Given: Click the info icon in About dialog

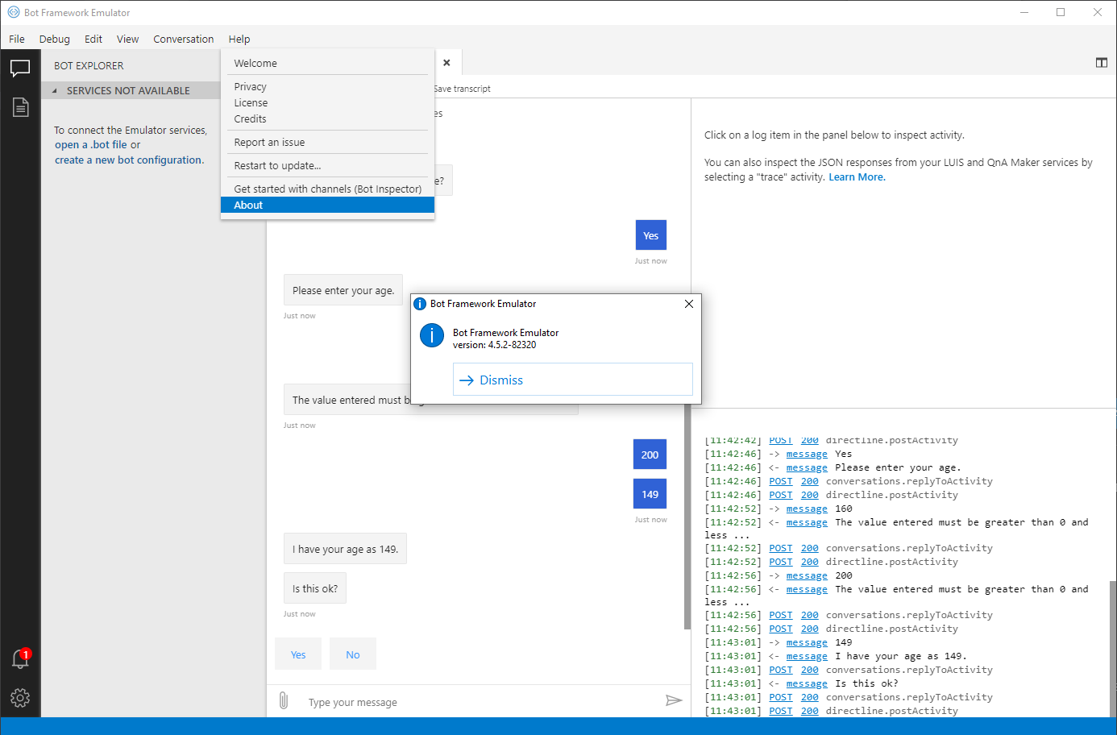Looking at the screenshot, I should pos(432,335).
